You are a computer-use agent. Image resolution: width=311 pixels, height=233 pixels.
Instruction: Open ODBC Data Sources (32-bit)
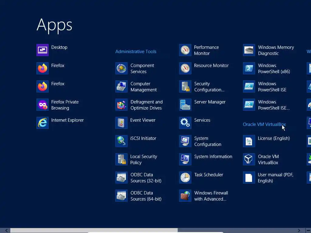coord(138,177)
